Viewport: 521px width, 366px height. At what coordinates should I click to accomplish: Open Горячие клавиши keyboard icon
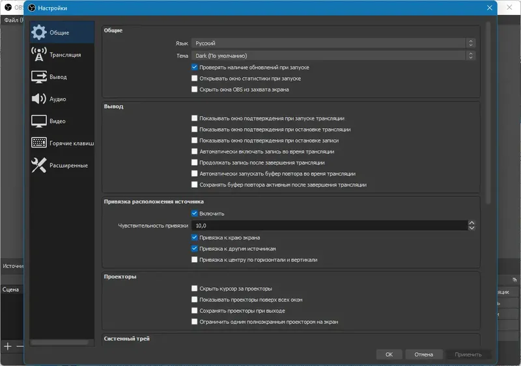click(39, 143)
